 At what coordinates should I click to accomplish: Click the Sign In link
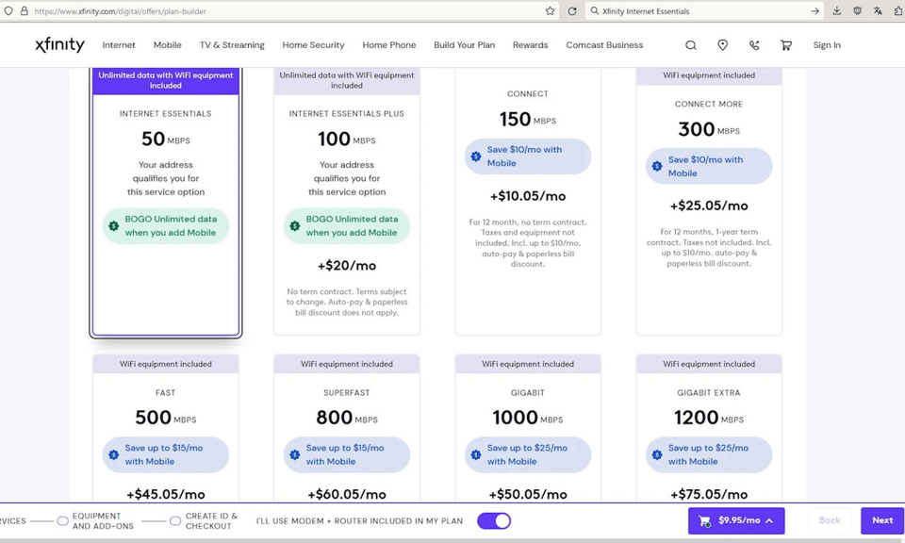click(827, 45)
